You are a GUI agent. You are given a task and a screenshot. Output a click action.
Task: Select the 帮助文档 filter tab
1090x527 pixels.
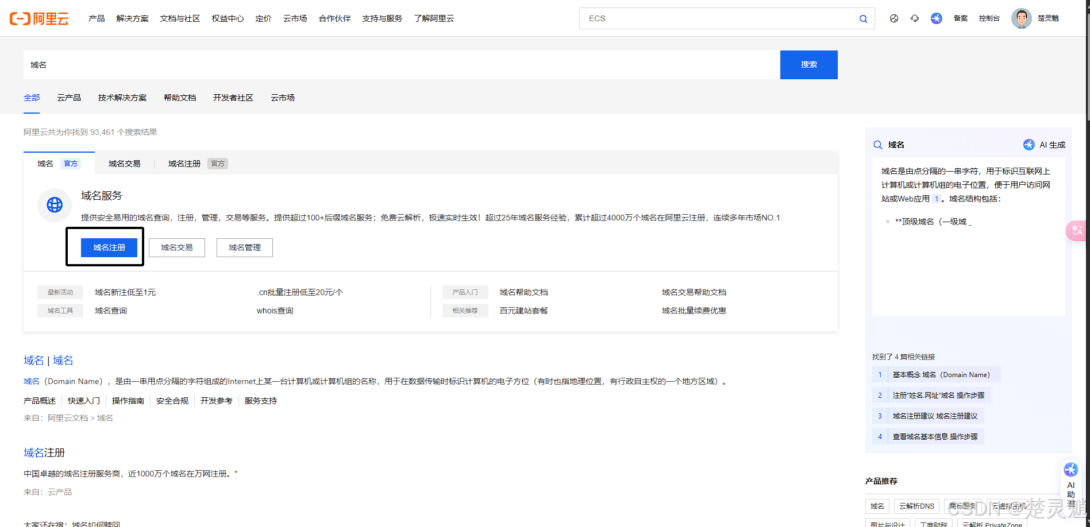click(180, 98)
